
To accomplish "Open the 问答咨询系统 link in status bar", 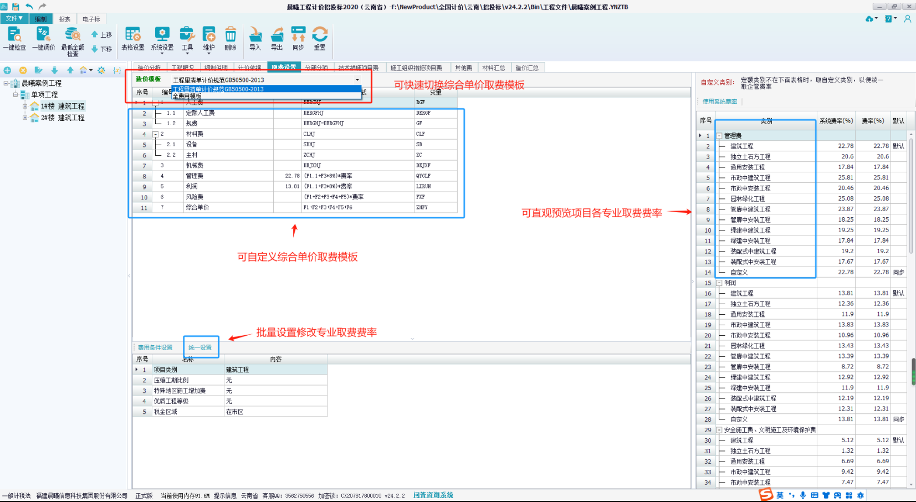I will (x=433, y=495).
